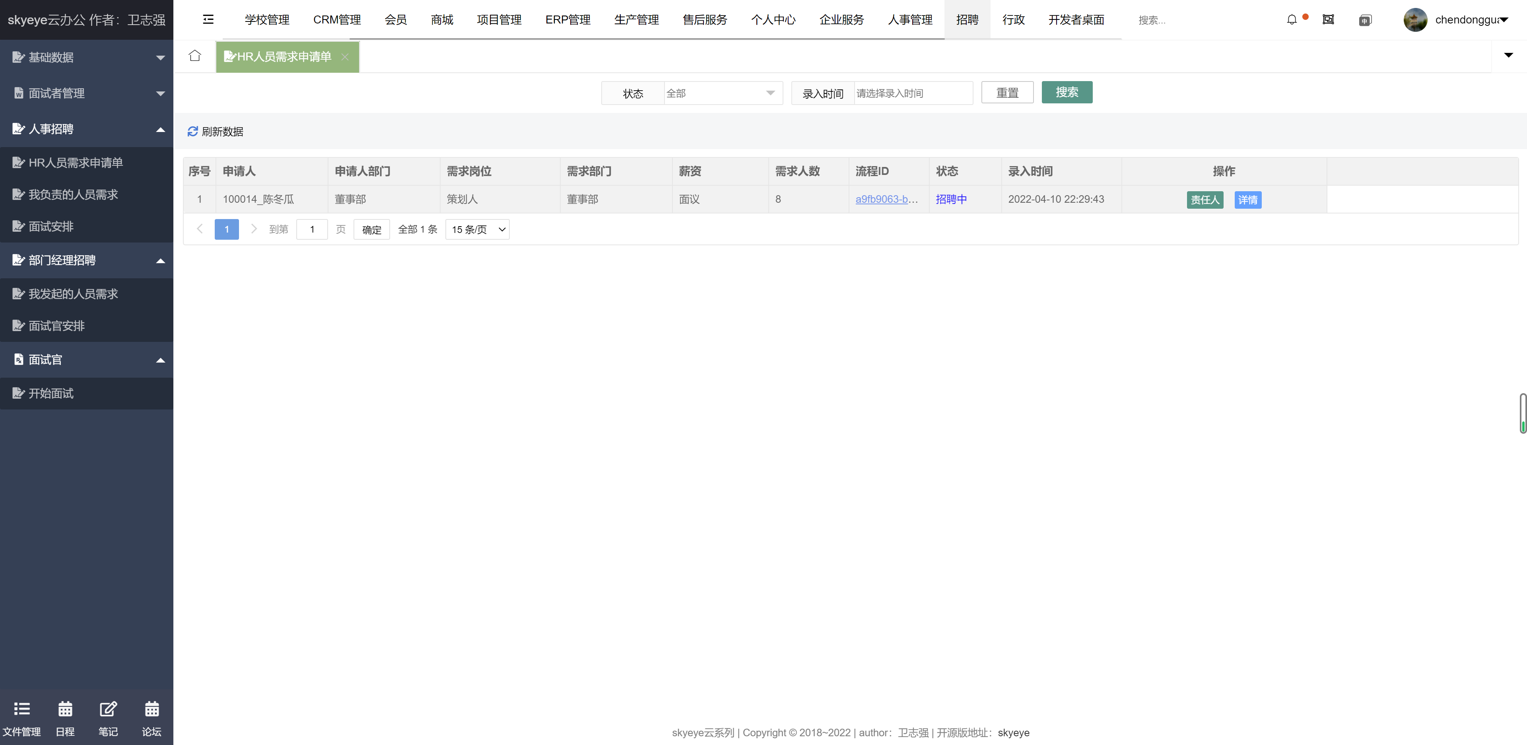Open the 15条/页 page size dropdown

pyautogui.click(x=477, y=229)
